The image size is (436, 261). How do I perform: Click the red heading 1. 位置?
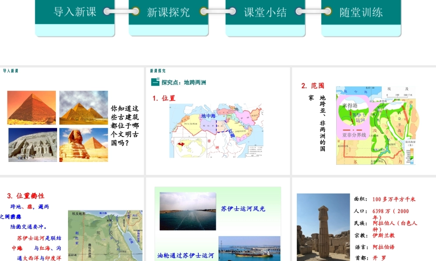click(164, 98)
